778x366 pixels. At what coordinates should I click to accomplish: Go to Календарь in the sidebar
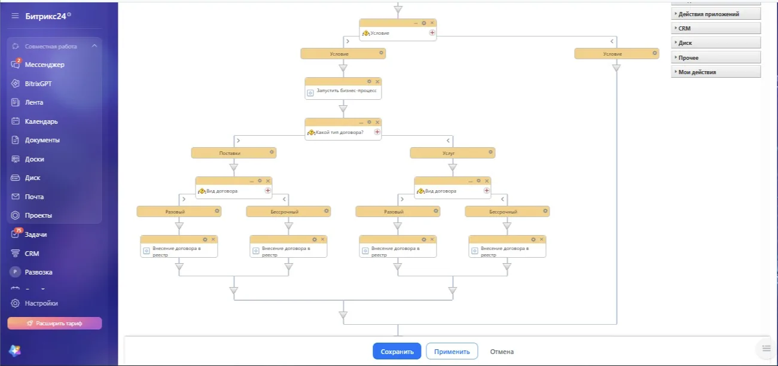pos(41,121)
